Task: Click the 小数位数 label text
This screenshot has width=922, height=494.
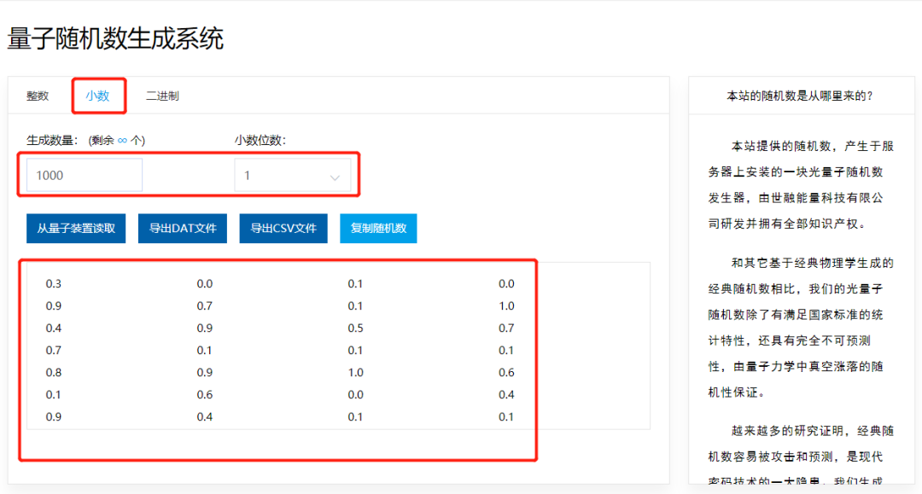Action: [260, 140]
